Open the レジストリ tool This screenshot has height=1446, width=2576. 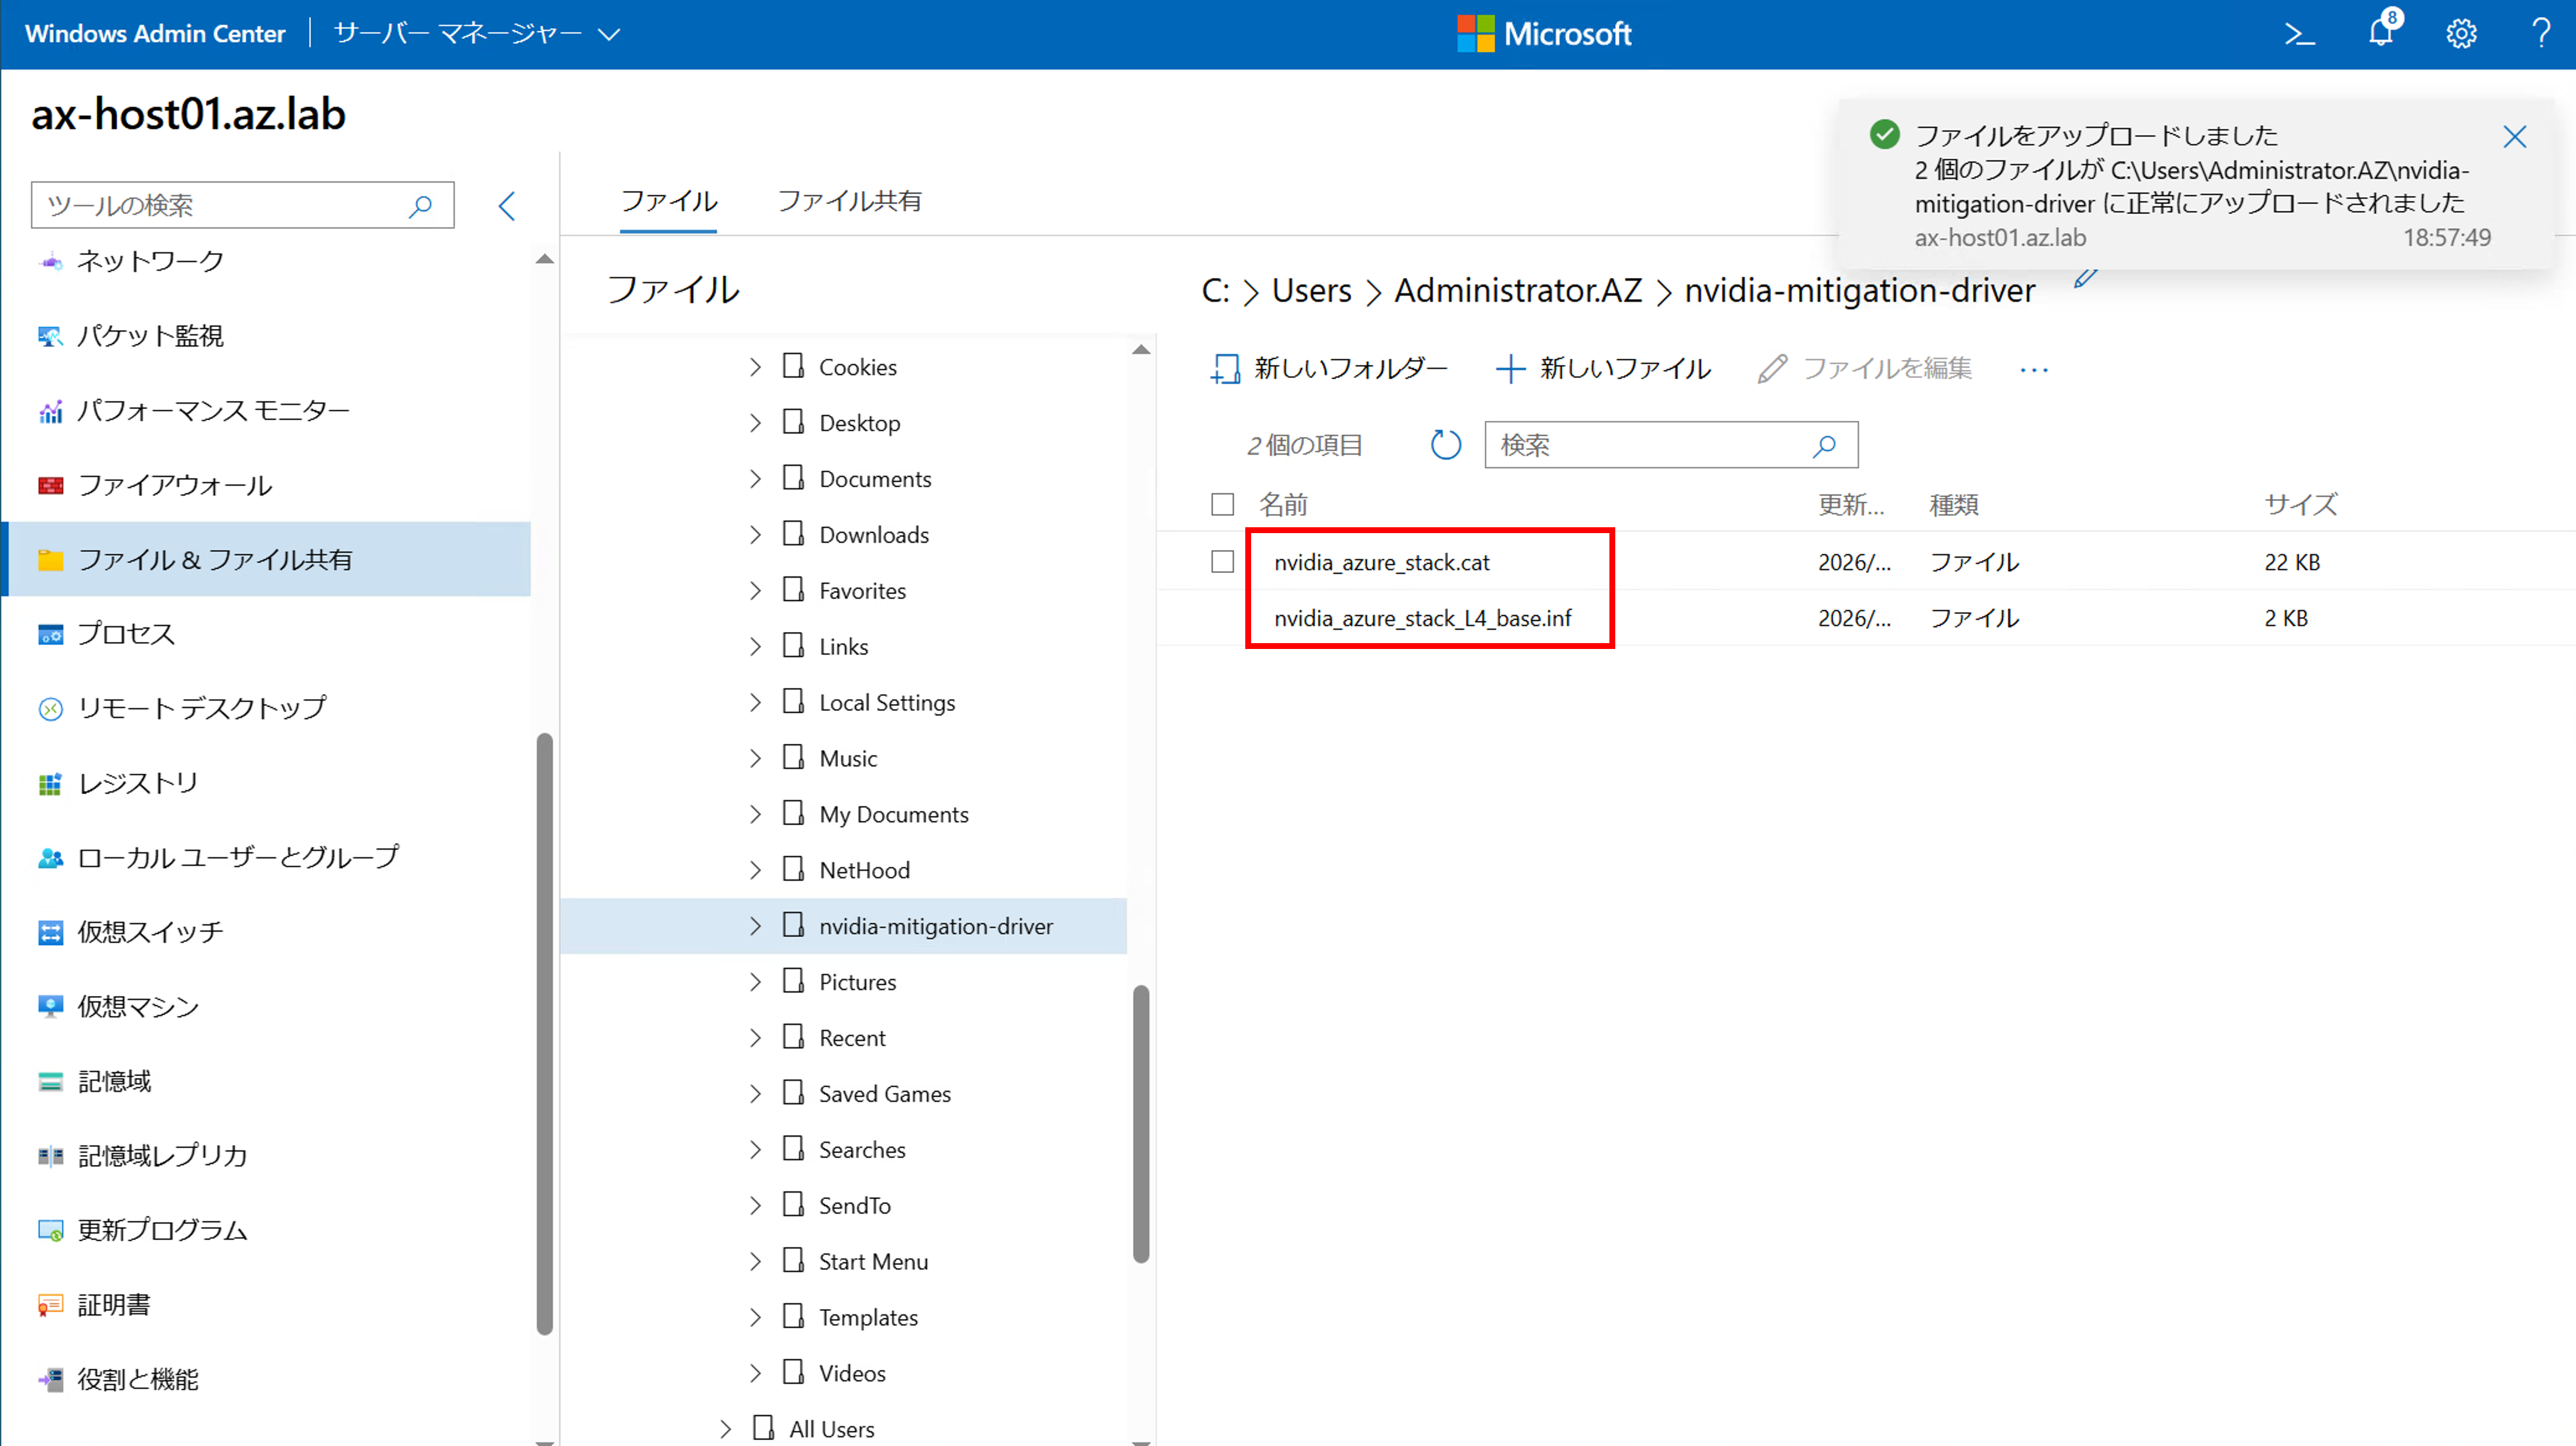[138, 782]
